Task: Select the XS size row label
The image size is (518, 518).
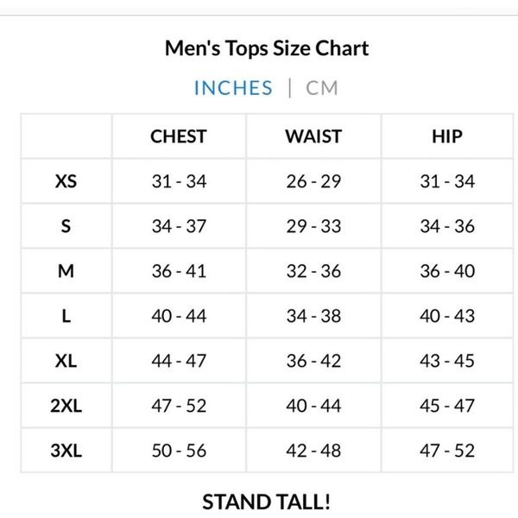Action: (66, 181)
